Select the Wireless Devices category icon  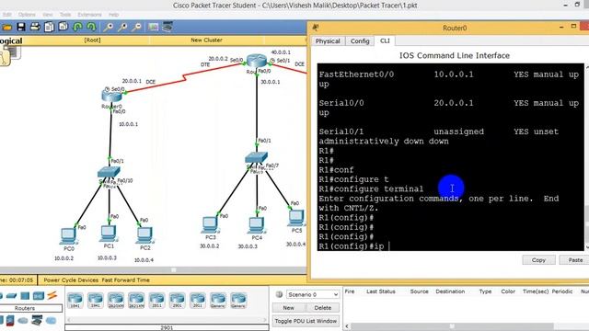pos(39,296)
